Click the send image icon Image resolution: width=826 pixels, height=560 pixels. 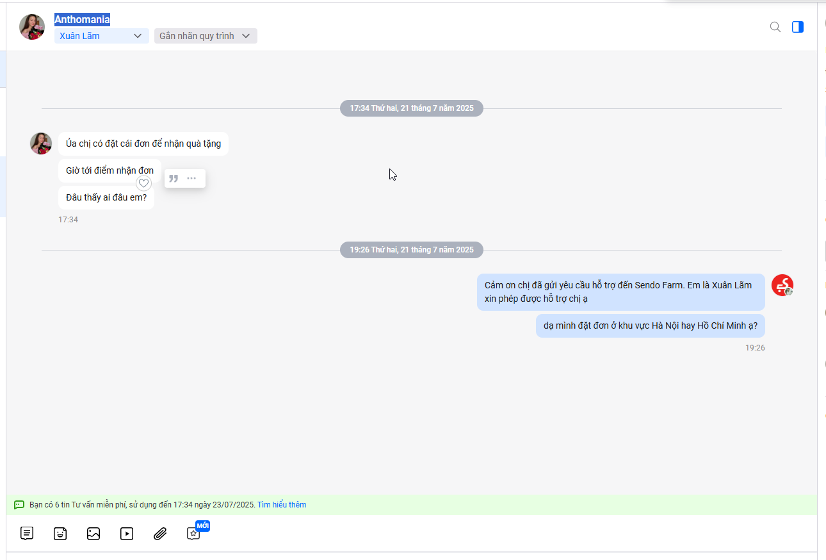coord(93,533)
